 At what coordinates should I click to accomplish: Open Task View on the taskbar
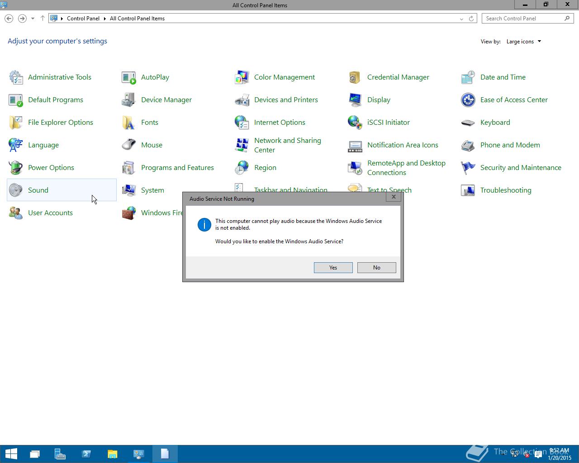pos(35,454)
